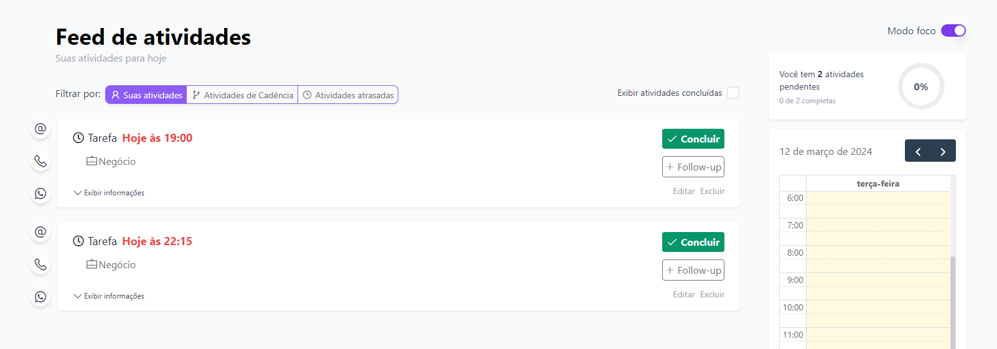The width and height of the screenshot is (997, 349).
Task: Click the phone icon beside the 19:00 task
Action: [40, 162]
